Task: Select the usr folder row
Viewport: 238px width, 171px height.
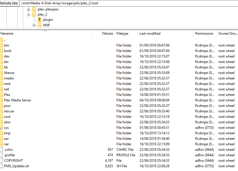Action: coord(119,139)
